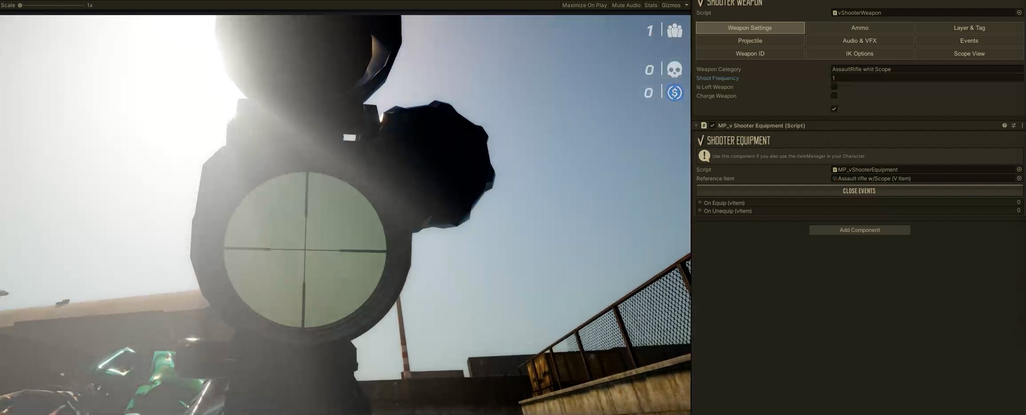Open the Layer & Tag tab
The image size is (1026, 415).
coord(969,28)
